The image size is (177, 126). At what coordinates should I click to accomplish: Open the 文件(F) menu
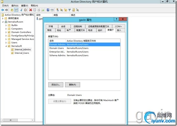tap(5, 5)
